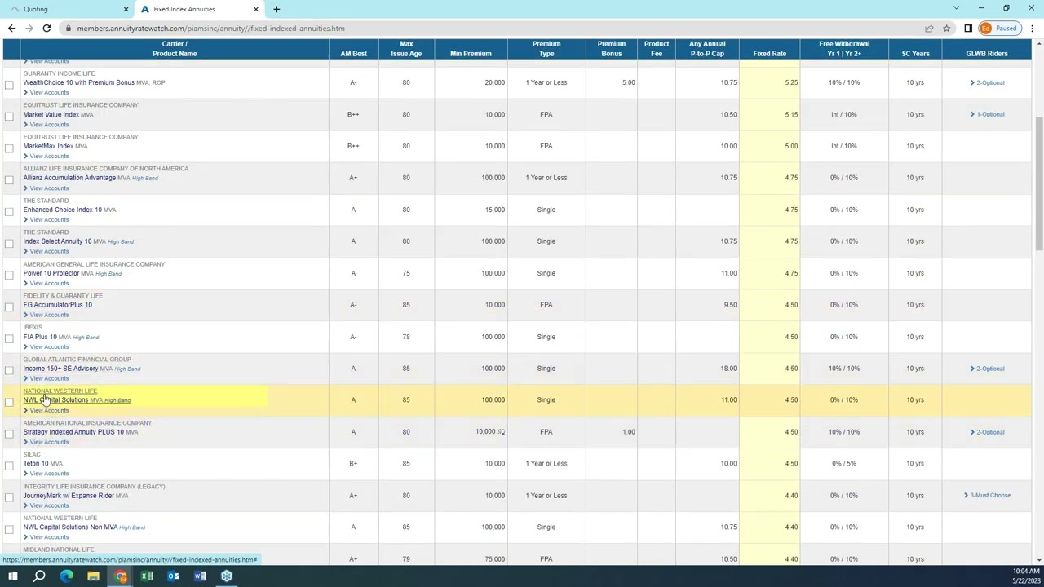The image size is (1044, 587).
Task: Check the Index Select Annuity 10 checkbox
Action: pyautogui.click(x=9, y=244)
